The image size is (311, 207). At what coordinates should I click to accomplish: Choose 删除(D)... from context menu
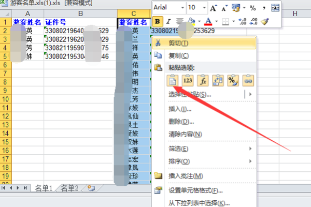(204, 122)
